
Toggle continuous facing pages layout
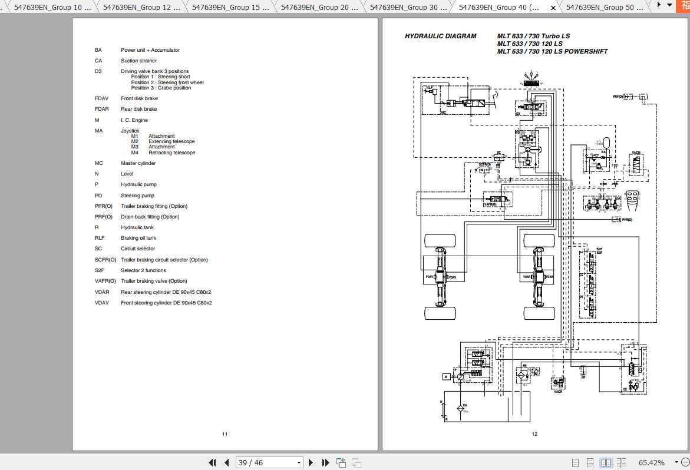pos(621,462)
